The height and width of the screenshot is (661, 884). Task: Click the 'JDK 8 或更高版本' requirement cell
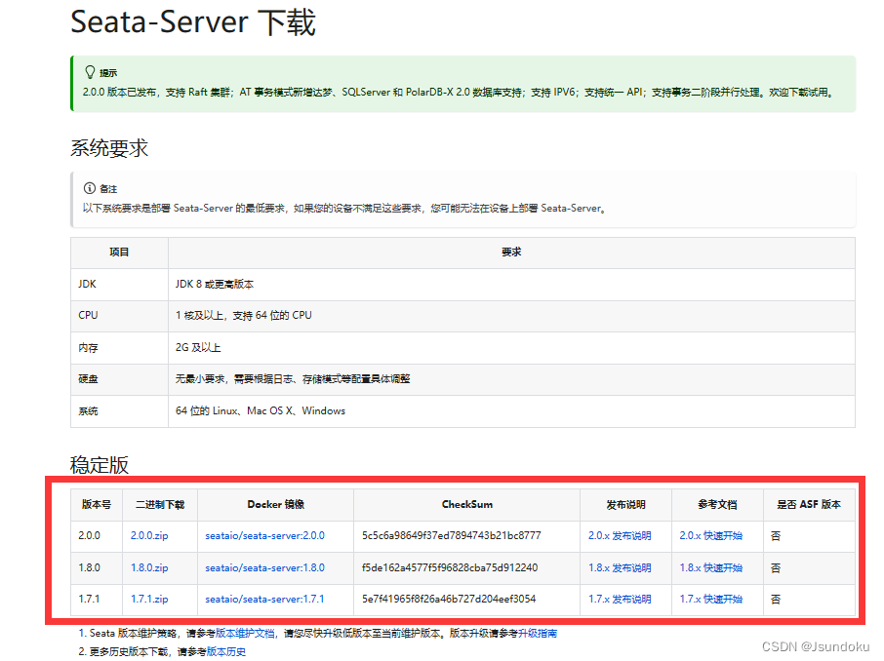tap(511, 284)
